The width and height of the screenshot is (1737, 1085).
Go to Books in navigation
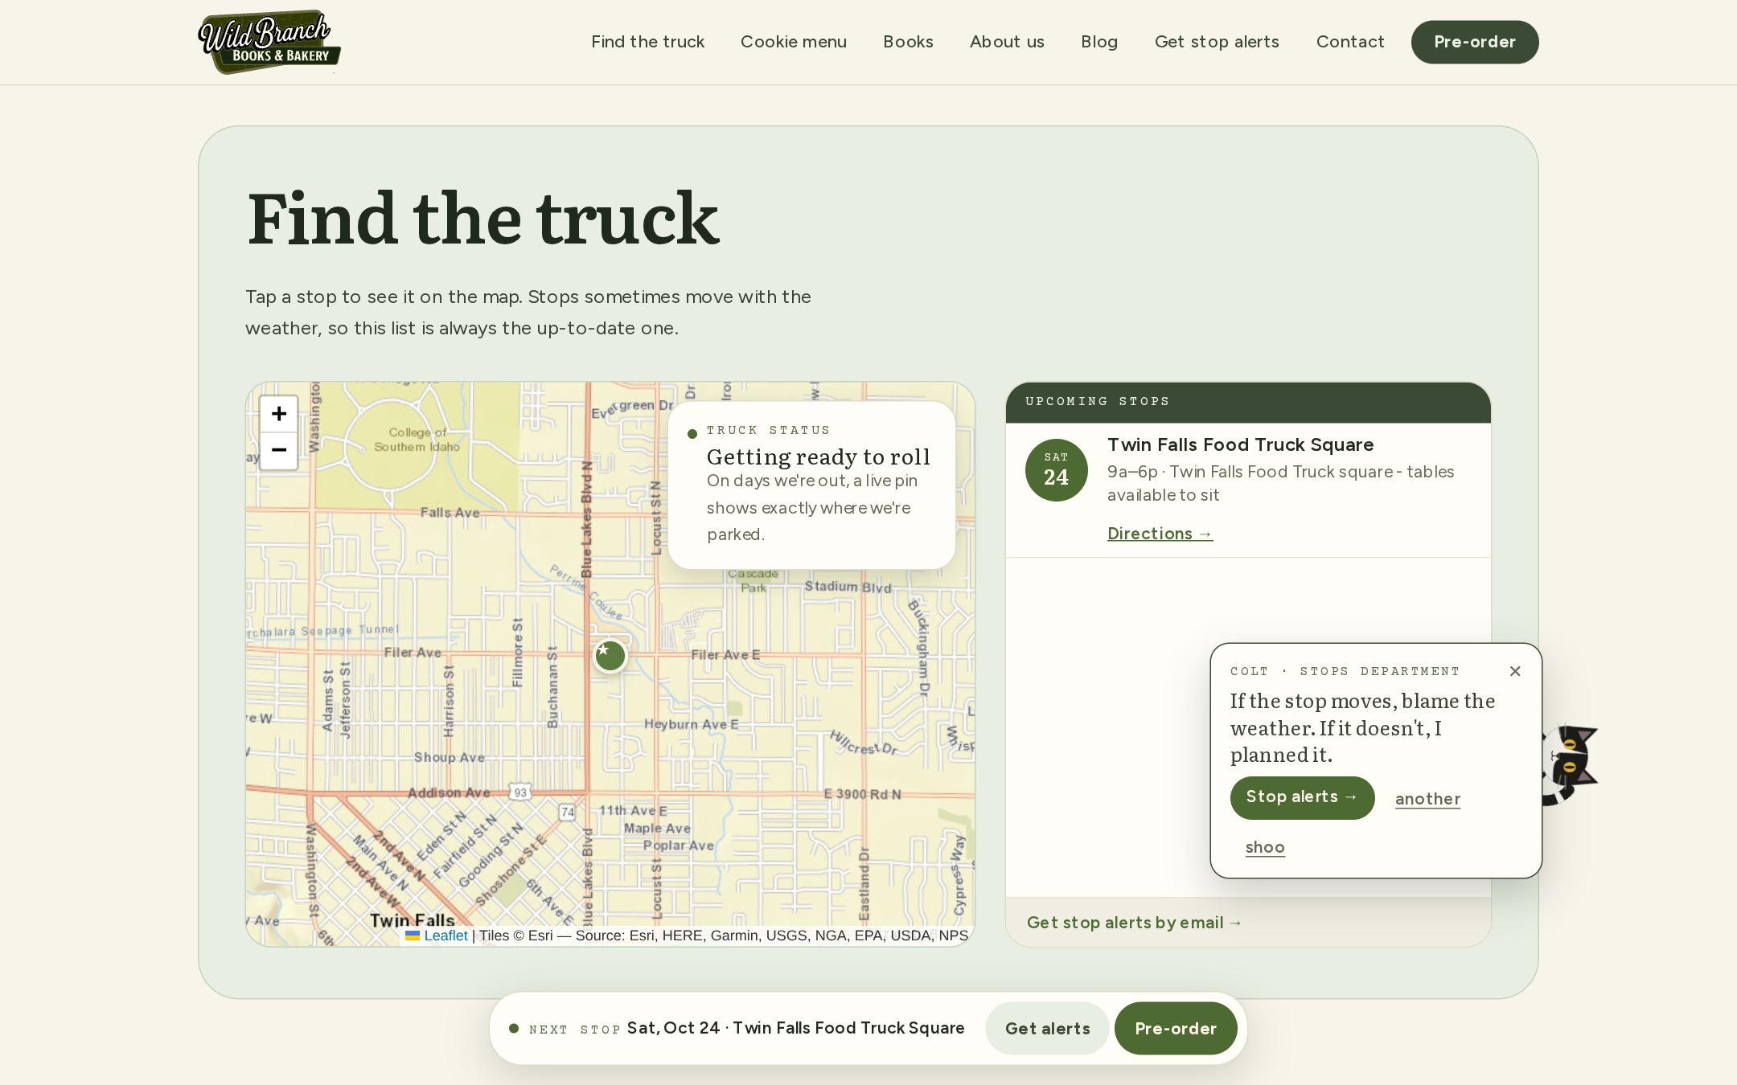pos(908,42)
